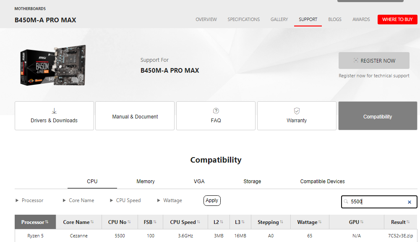Sort by CPU No column arrows icon
The height and width of the screenshot is (242, 420).
[x=129, y=222]
